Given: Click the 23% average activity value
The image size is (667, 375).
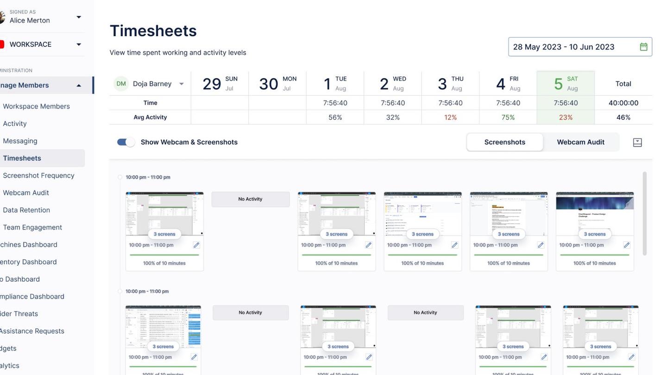Looking at the screenshot, I should coord(566,118).
